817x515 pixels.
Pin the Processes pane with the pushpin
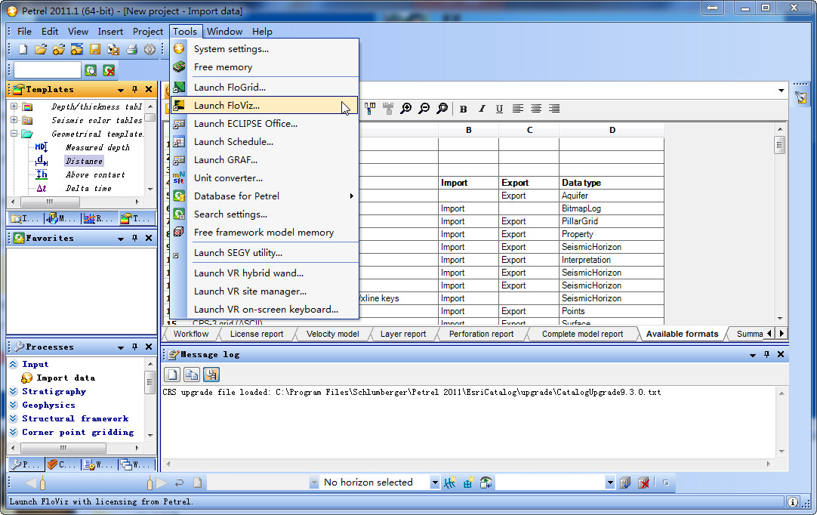135,347
